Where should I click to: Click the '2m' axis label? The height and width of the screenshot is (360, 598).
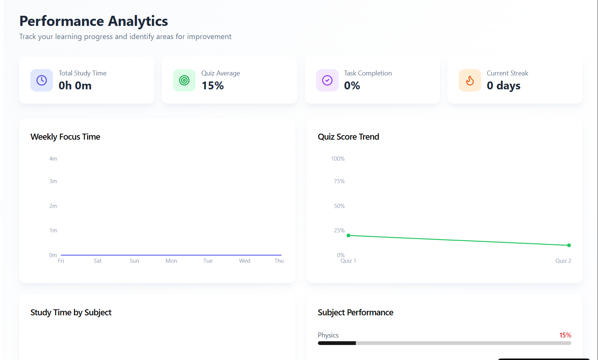[53, 206]
